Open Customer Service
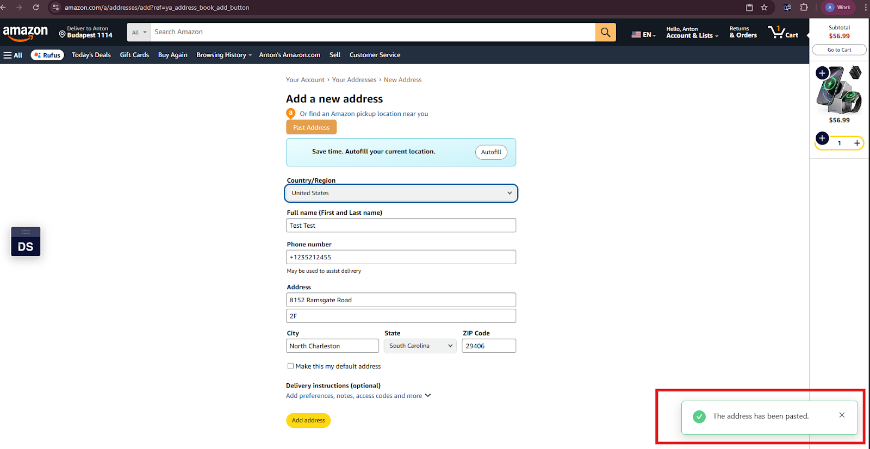This screenshot has width=870, height=449. (x=375, y=55)
